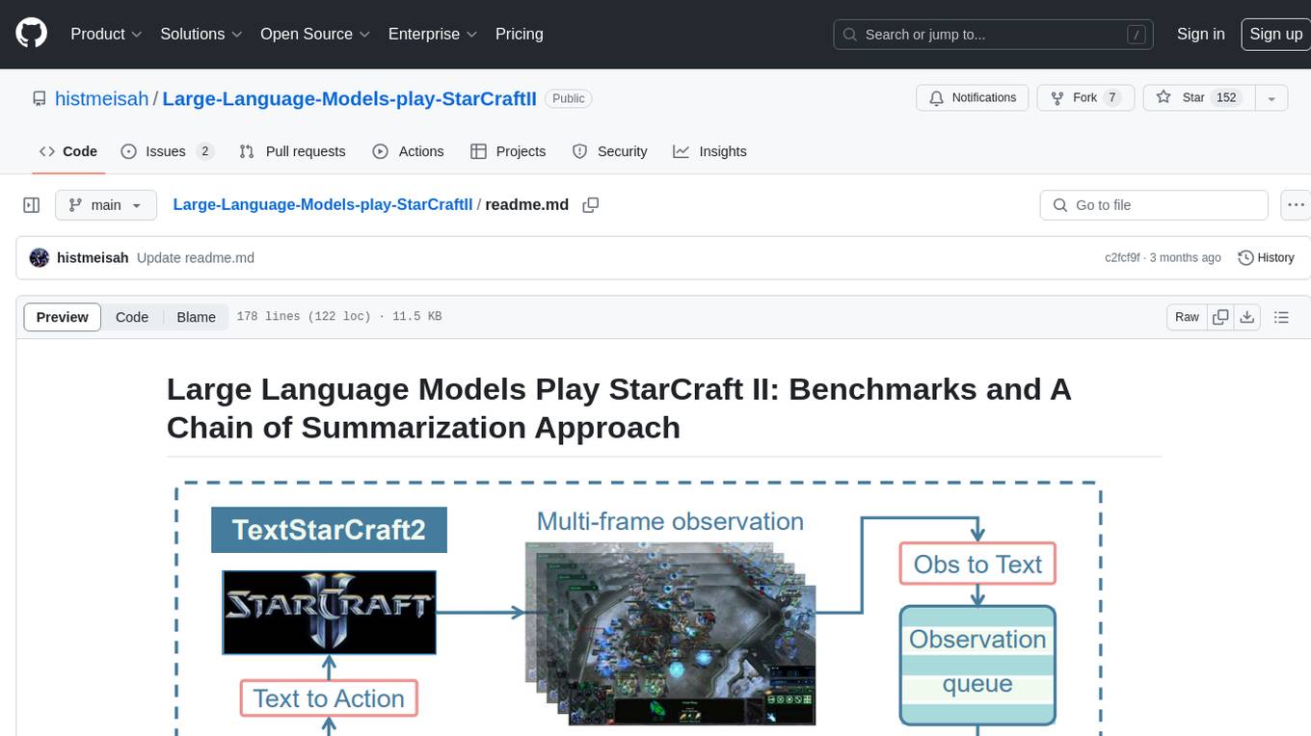Focus the Go to file field
Image resolution: width=1311 pixels, height=736 pixels.
(x=1154, y=205)
